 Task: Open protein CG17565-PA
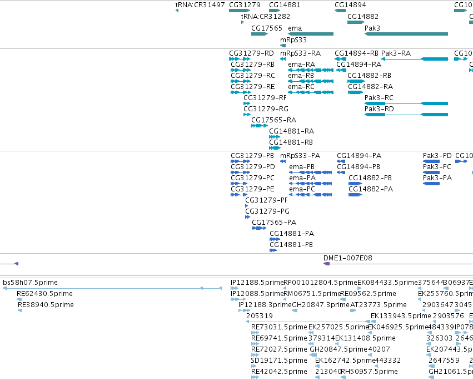coord(274,223)
